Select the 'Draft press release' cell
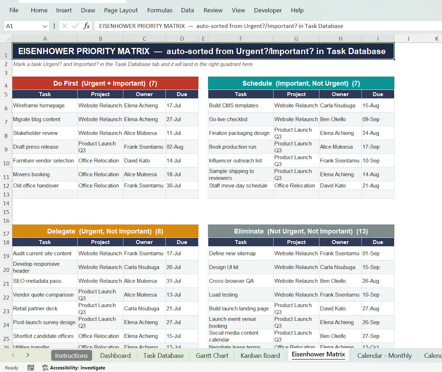The width and height of the screenshot is (442, 372). 45,147
